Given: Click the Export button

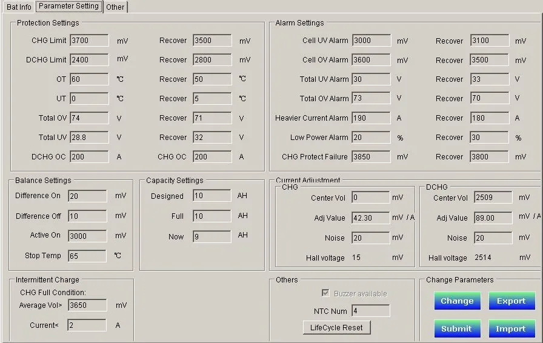Looking at the screenshot, I should (511, 301).
